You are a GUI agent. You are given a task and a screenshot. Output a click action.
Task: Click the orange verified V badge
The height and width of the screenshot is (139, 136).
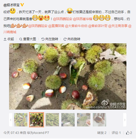click(x=22, y=5)
